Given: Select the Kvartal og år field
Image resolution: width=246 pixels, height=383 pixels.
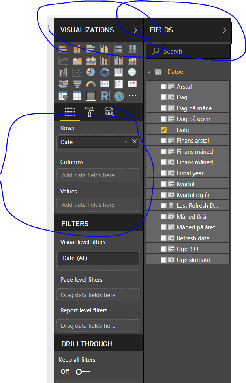Looking at the screenshot, I should 188,195.
